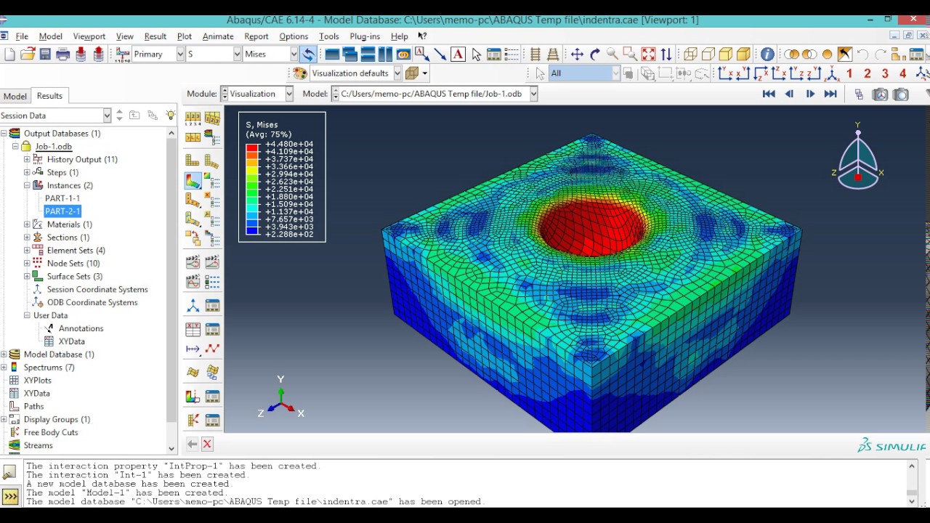This screenshot has width=930, height=523.
Task: Select the Box Zoom tool
Action: tap(630, 54)
